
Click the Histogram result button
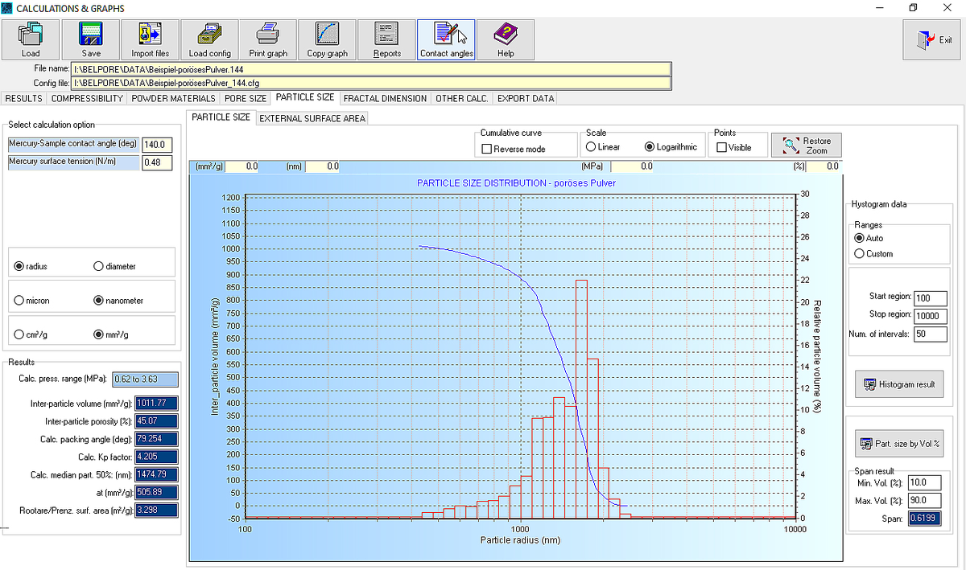(899, 384)
